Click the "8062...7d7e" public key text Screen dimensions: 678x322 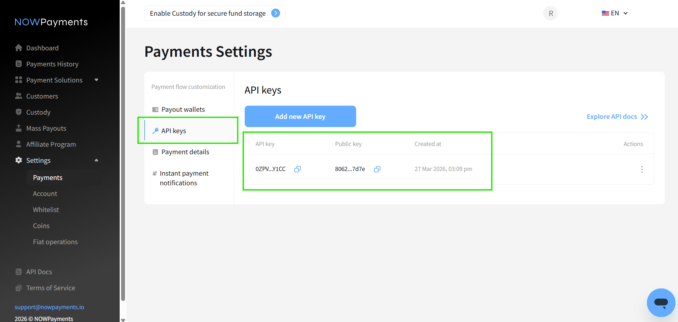(350, 169)
